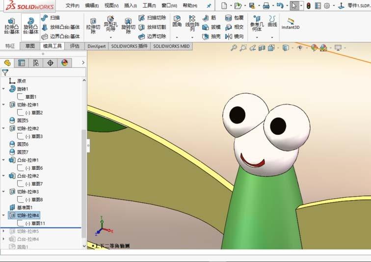Open the 异型孔向导 hole wizard
This screenshot has width=371, height=262.
pyautogui.click(x=110, y=25)
